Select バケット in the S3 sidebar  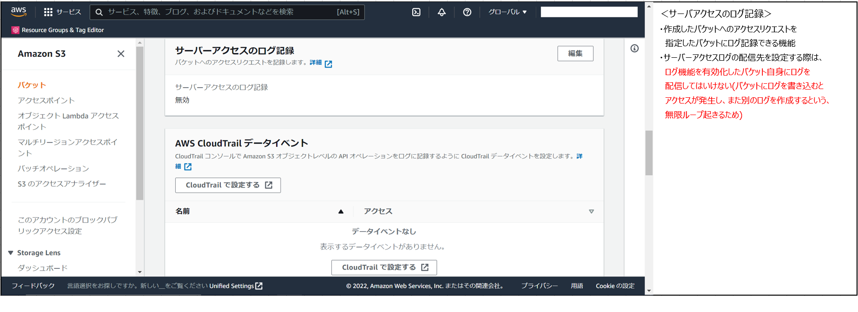pos(32,85)
